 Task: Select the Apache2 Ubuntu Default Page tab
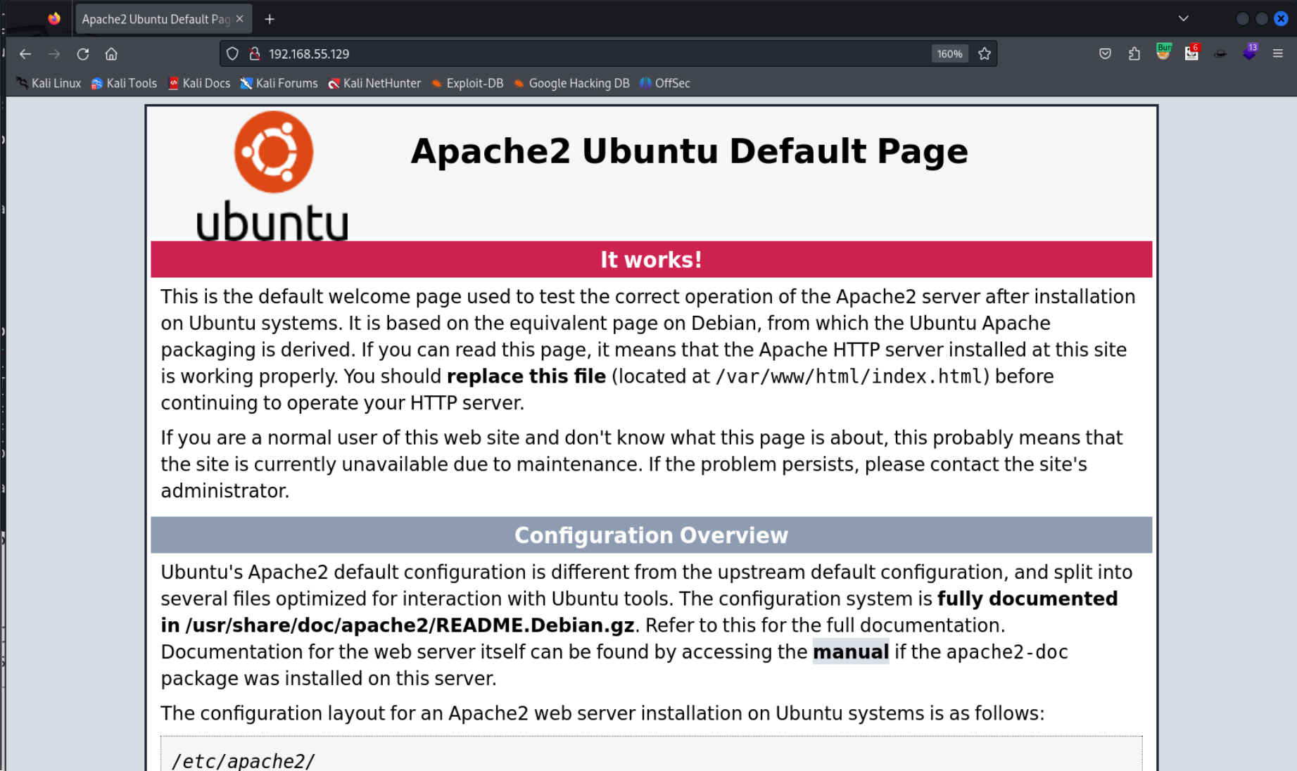(x=156, y=19)
